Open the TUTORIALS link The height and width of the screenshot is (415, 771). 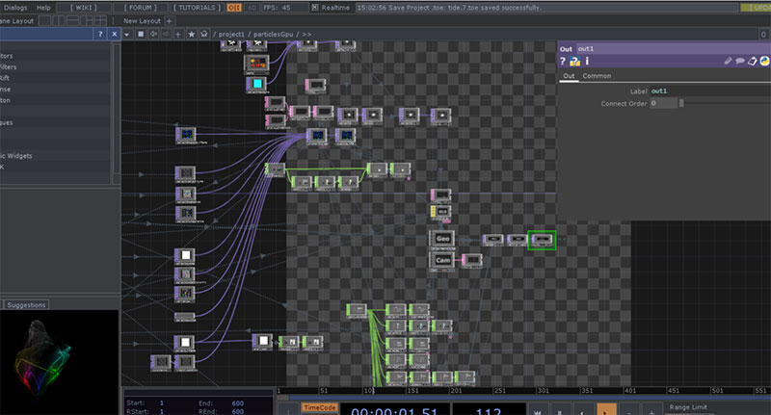(x=198, y=8)
